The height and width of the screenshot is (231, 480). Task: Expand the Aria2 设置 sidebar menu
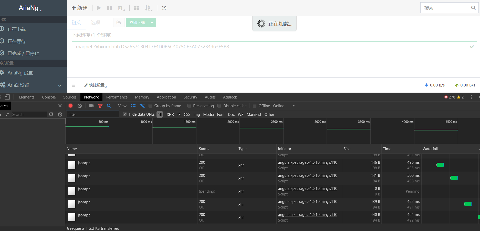coord(59,85)
